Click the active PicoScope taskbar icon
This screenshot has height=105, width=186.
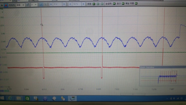[72, 98]
